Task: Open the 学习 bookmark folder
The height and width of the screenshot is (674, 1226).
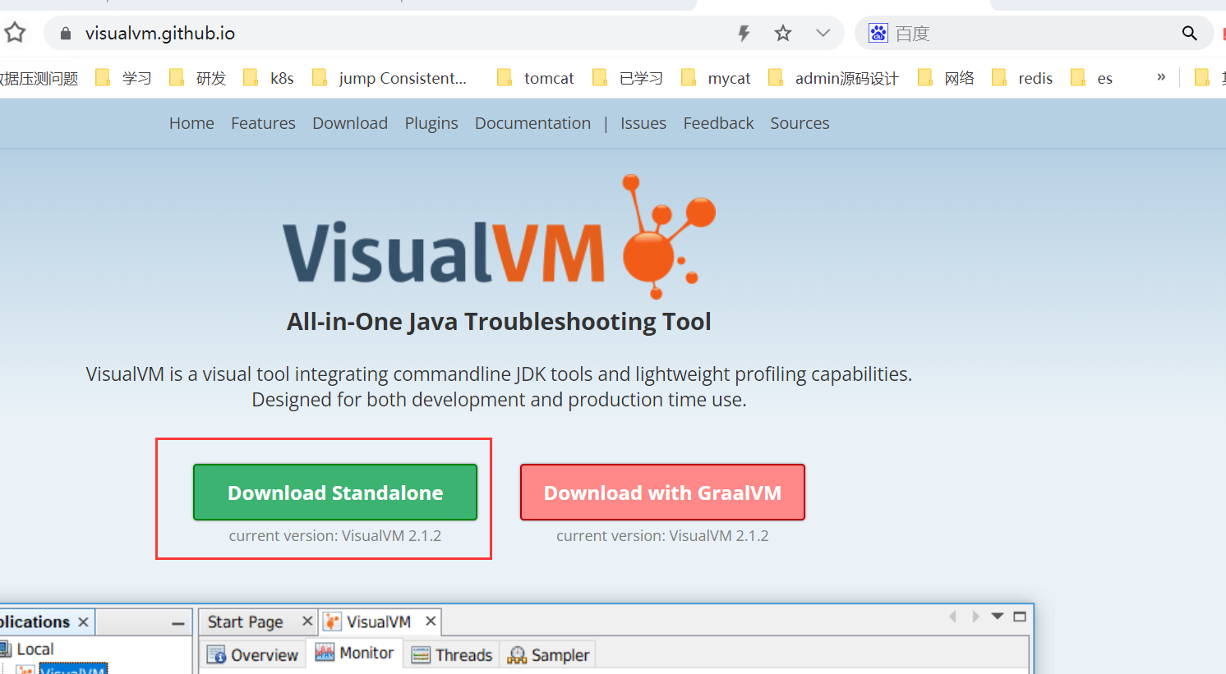Action: (124, 78)
